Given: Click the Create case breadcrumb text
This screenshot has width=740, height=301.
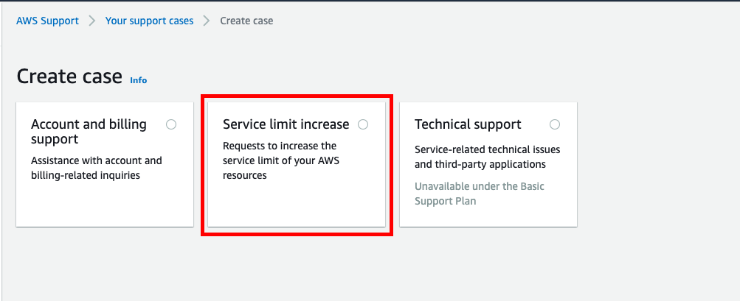Looking at the screenshot, I should [x=246, y=21].
